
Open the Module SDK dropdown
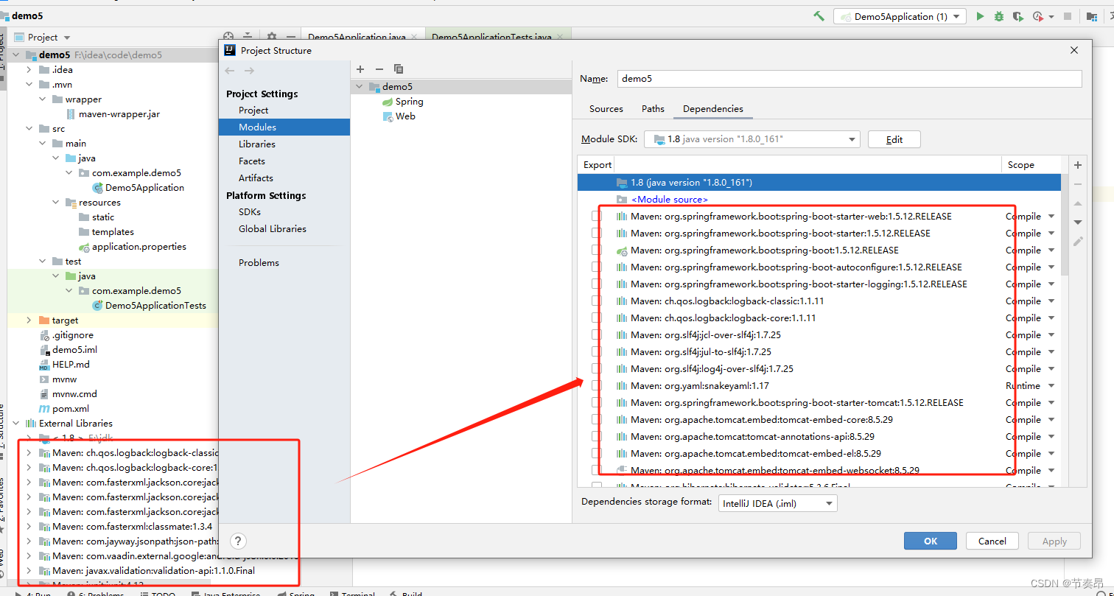(752, 139)
